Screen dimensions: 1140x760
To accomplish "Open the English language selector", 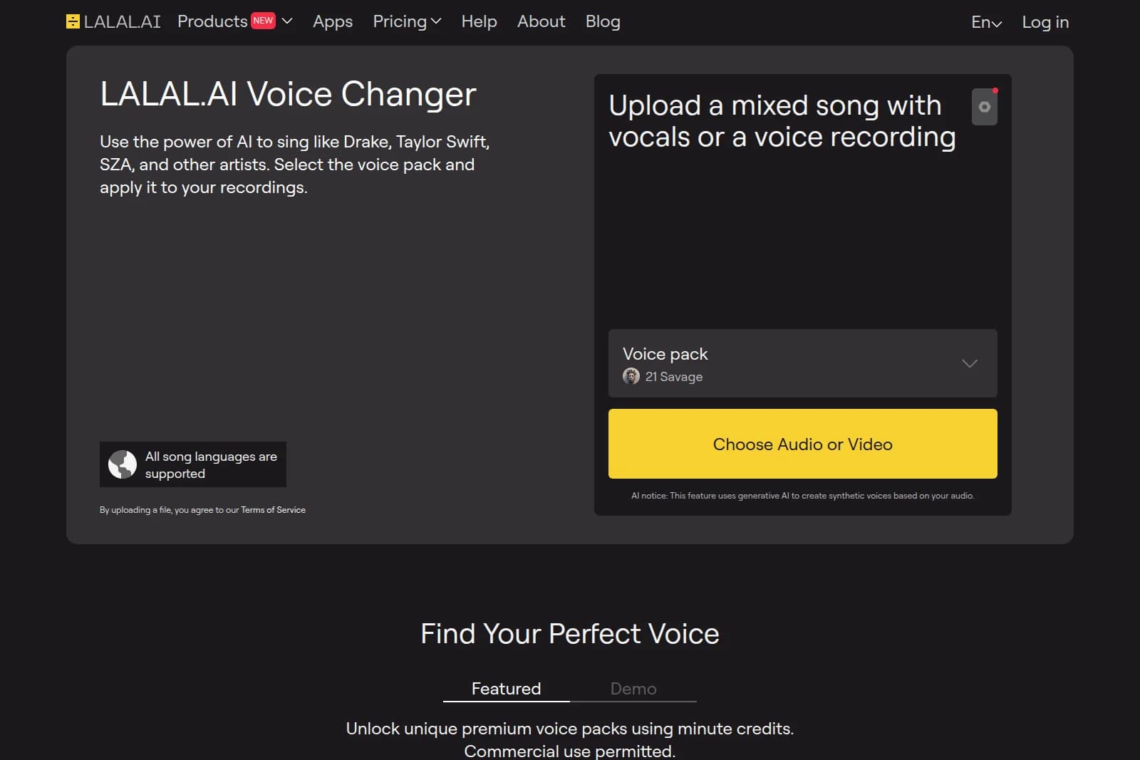I will 985,23.
